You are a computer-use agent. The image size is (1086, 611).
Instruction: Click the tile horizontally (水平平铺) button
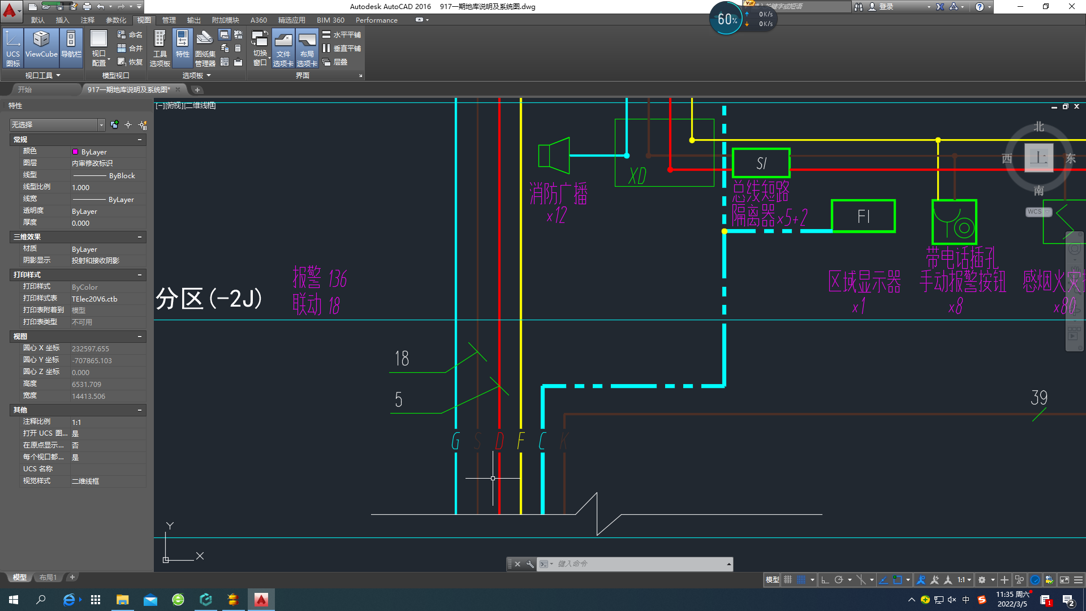pos(342,35)
